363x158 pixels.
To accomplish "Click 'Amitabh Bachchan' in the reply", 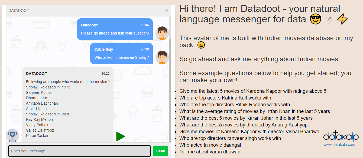I will (42, 103).
